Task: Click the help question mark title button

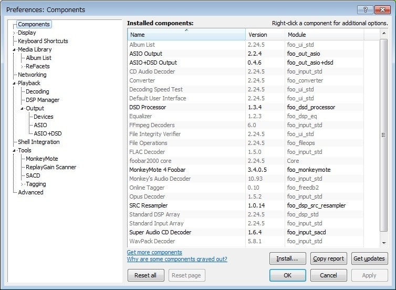Action: (x=365, y=9)
